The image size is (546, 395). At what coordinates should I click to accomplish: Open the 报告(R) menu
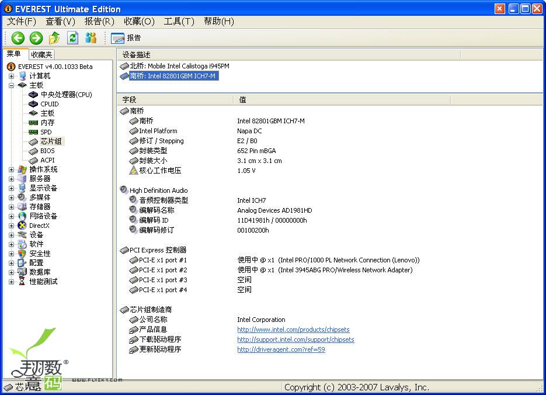tap(99, 22)
